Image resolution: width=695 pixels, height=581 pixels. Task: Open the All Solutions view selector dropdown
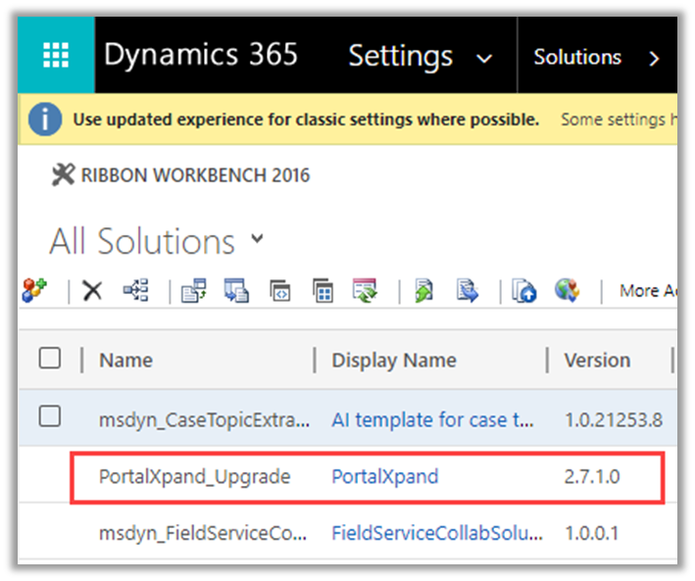pos(258,238)
